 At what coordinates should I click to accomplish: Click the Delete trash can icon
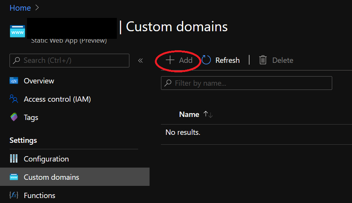click(263, 60)
